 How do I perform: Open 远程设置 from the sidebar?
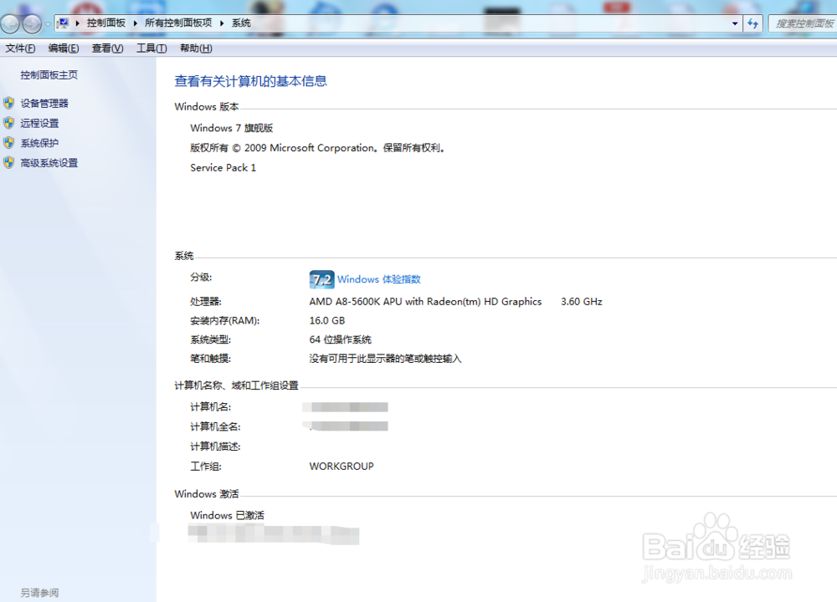(x=39, y=123)
